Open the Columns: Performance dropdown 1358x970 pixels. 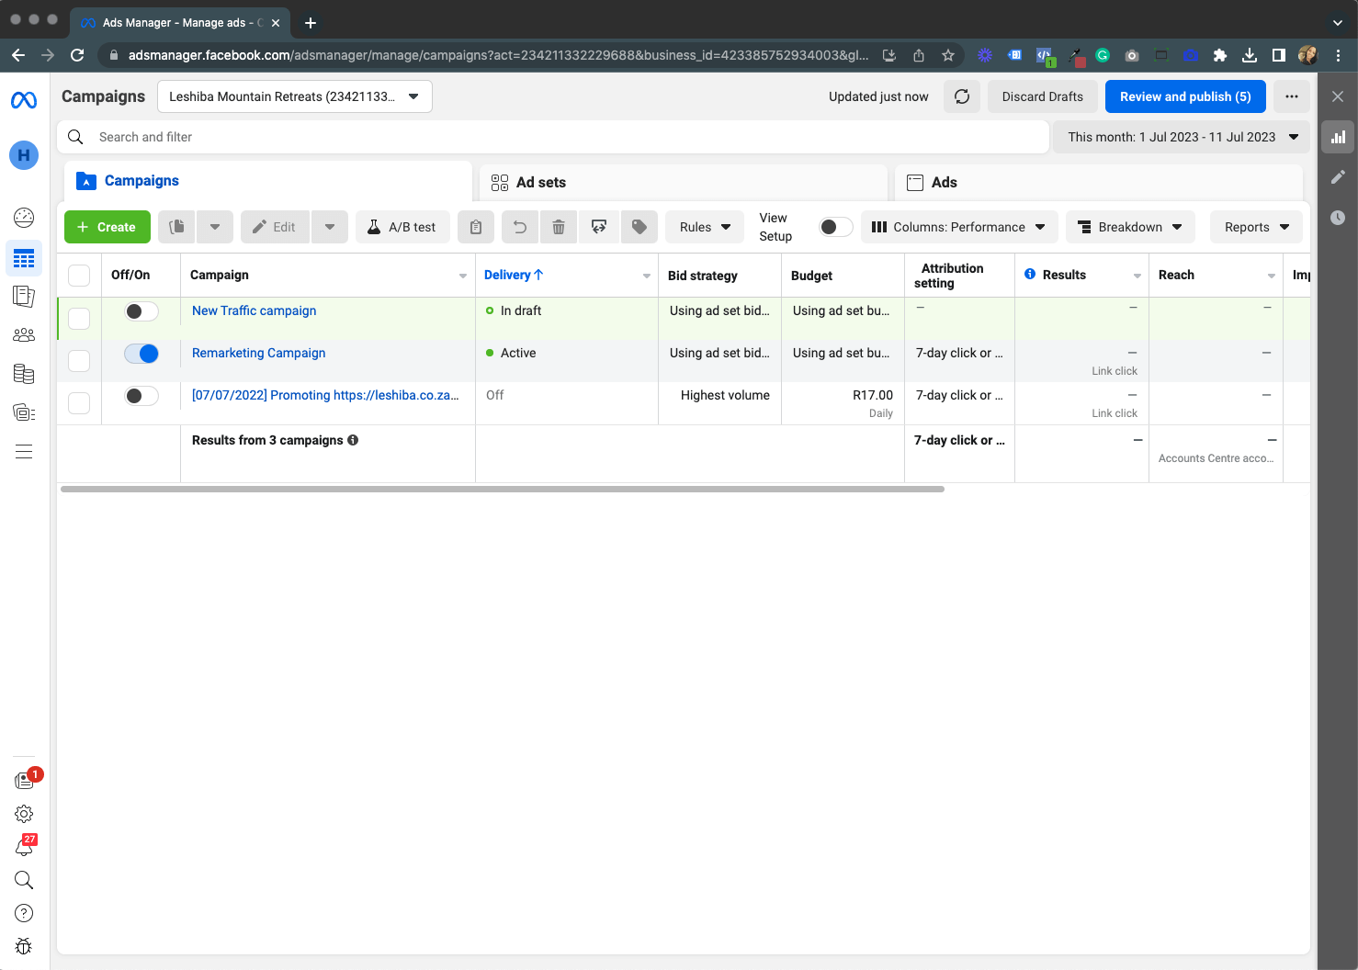click(958, 227)
